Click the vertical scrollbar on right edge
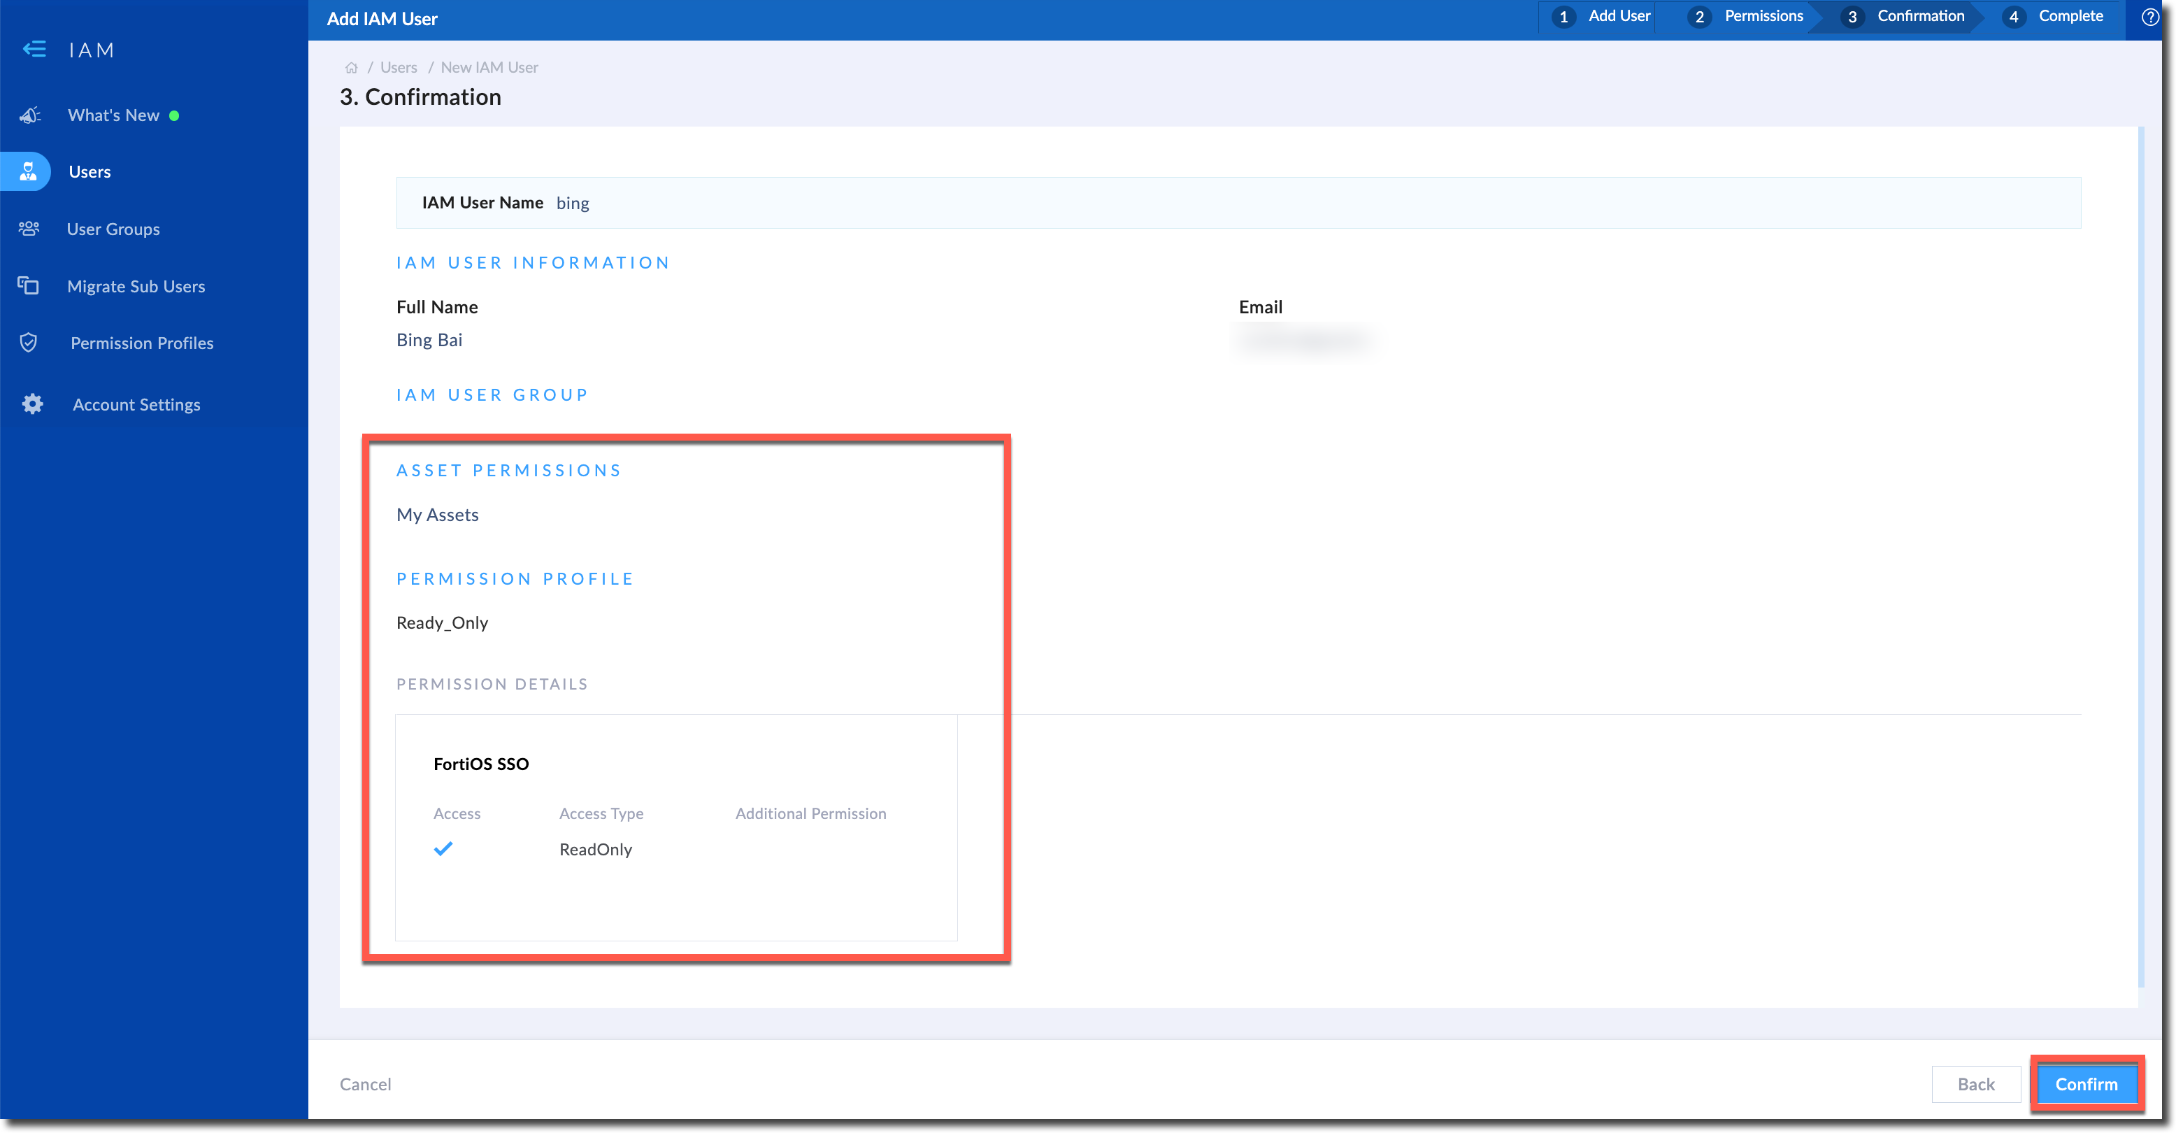 click(x=2140, y=557)
